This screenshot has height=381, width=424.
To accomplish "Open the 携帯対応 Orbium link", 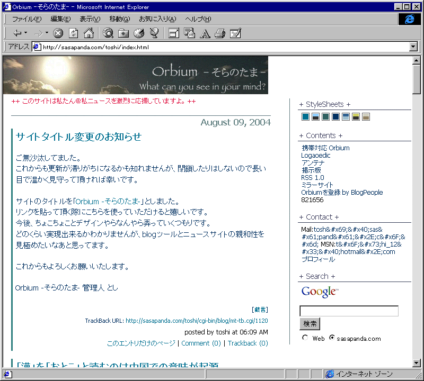I will 325,148.
